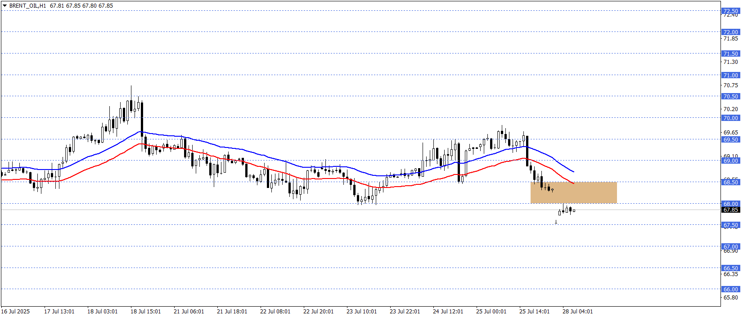The image size is (743, 317).
Task: Click the BRENT_OIL,H1 chart title text
Action: click(27, 6)
